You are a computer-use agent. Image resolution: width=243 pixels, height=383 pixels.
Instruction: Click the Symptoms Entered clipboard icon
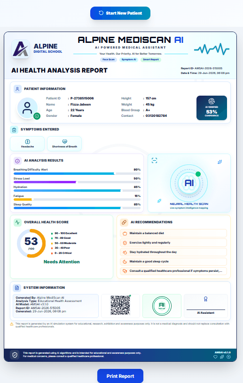pos(14,130)
